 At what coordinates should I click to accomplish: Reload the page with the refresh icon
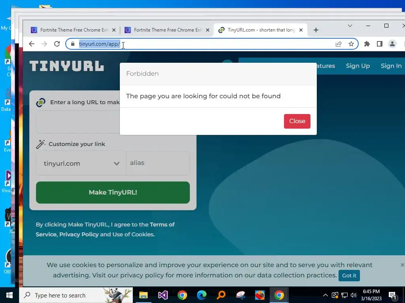tap(57, 44)
